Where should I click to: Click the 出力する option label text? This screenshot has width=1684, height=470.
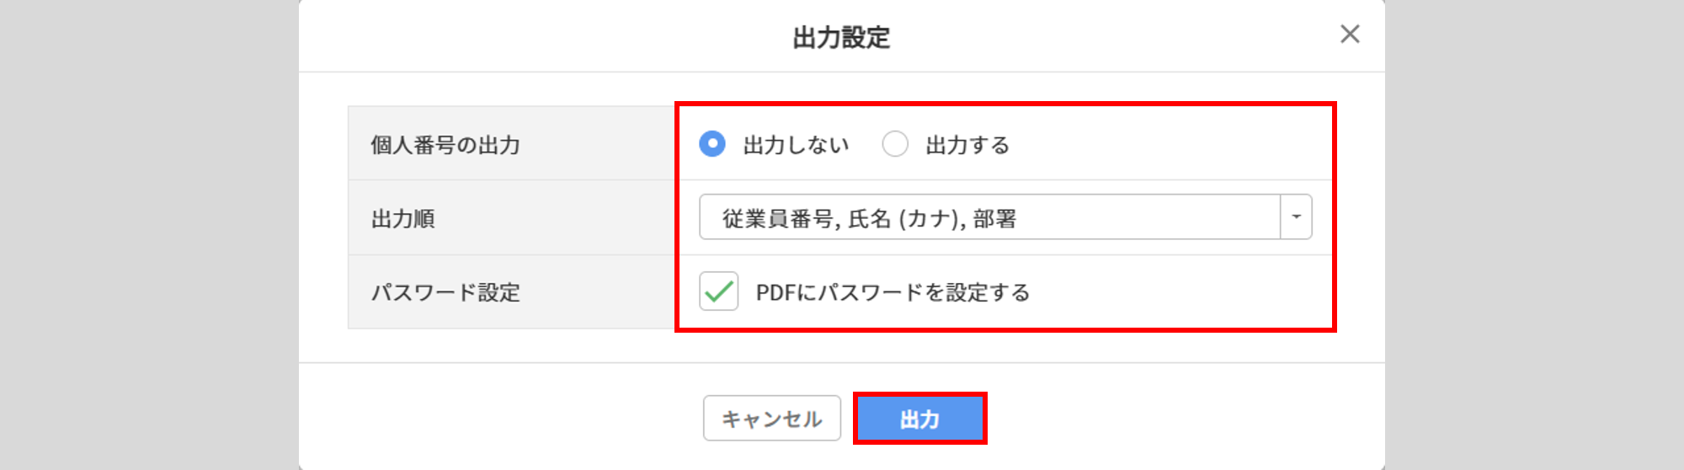coord(967,145)
